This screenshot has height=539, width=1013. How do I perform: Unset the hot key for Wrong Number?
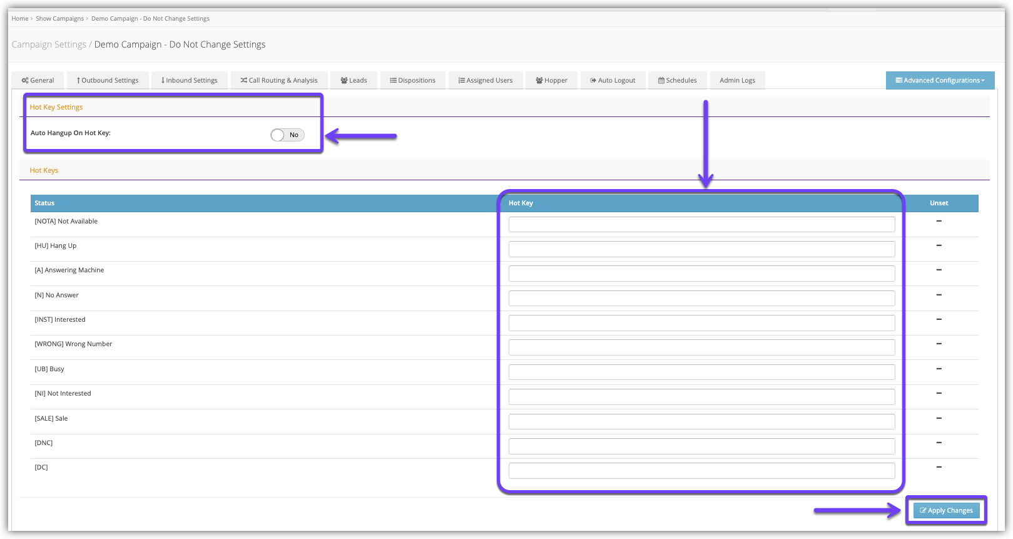pos(939,344)
